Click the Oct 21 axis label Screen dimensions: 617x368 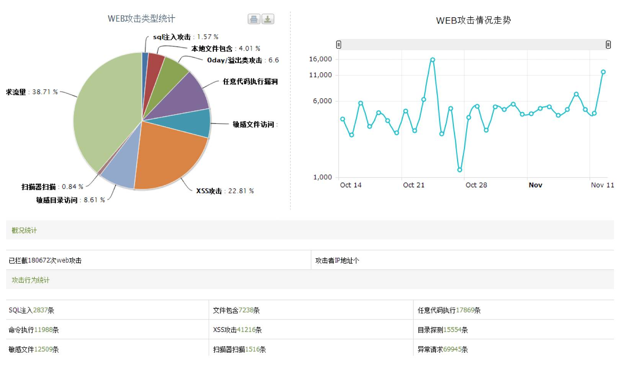tap(414, 185)
